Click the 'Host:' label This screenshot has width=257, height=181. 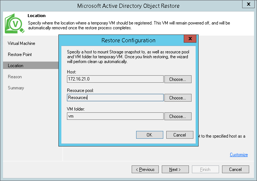pos(72,72)
